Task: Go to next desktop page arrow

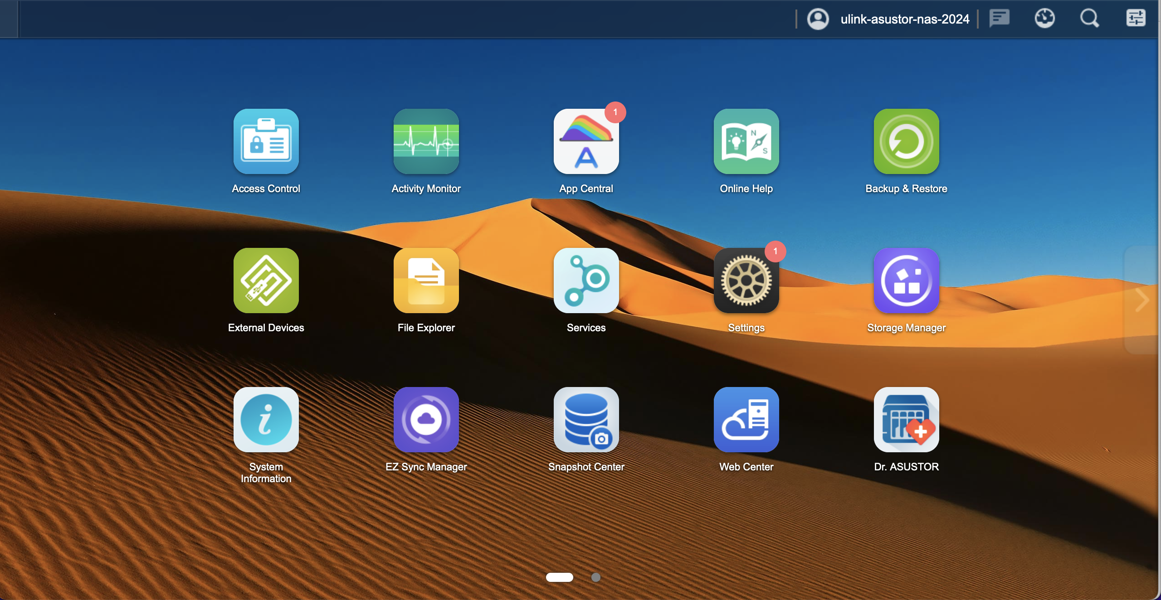Action: click(x=1142, y=300)
